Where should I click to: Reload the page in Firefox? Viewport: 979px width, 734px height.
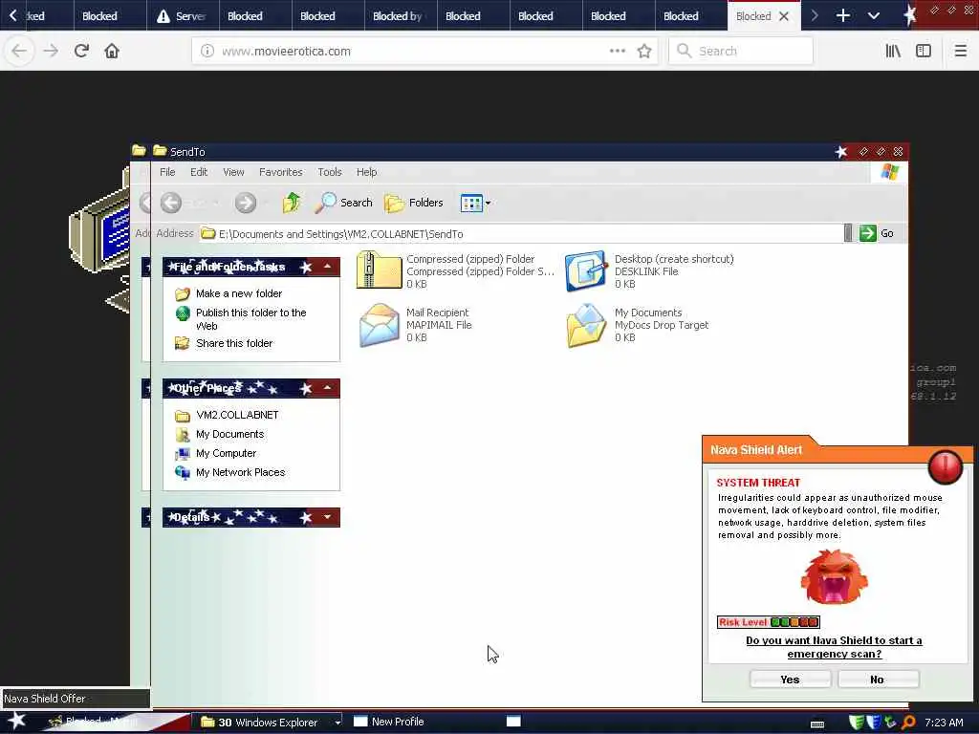[x=81, y=51]
